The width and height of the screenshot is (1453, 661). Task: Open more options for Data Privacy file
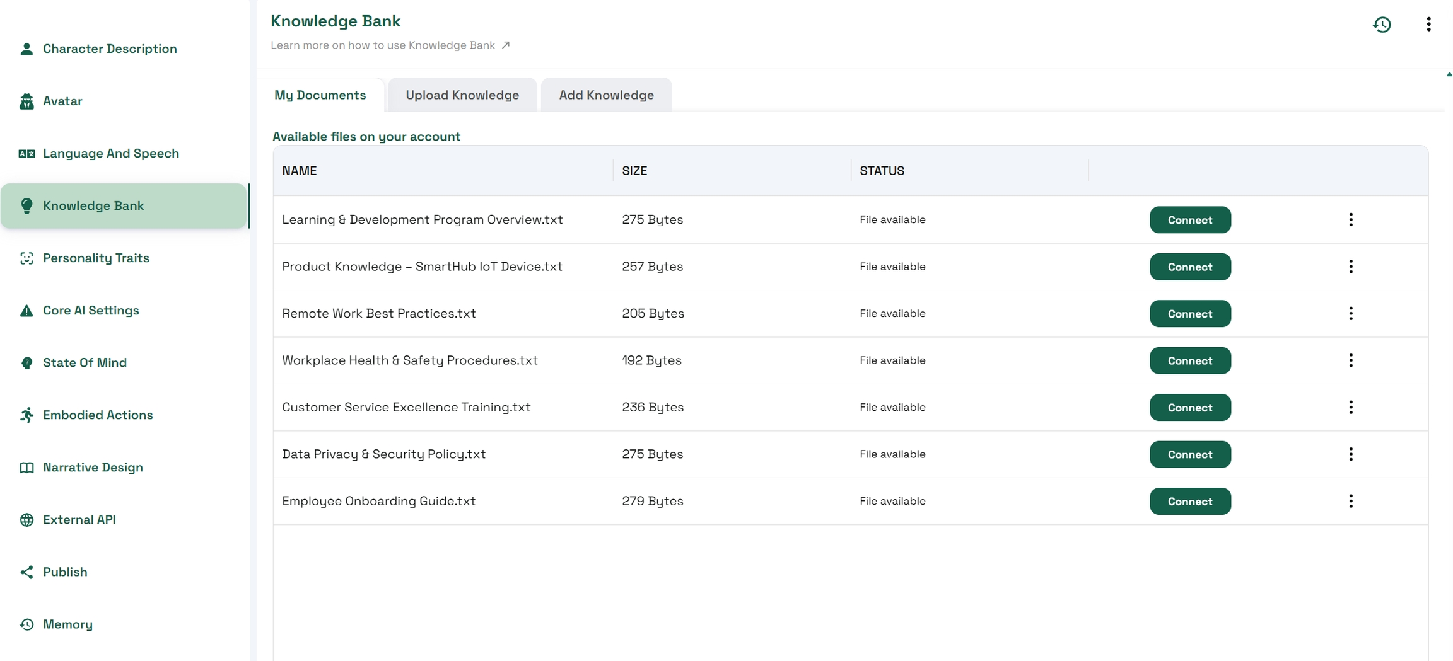pyautogui.click(x=1350, y=454)
